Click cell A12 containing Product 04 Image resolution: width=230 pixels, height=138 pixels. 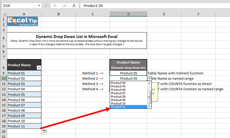[x=24, y=89]
